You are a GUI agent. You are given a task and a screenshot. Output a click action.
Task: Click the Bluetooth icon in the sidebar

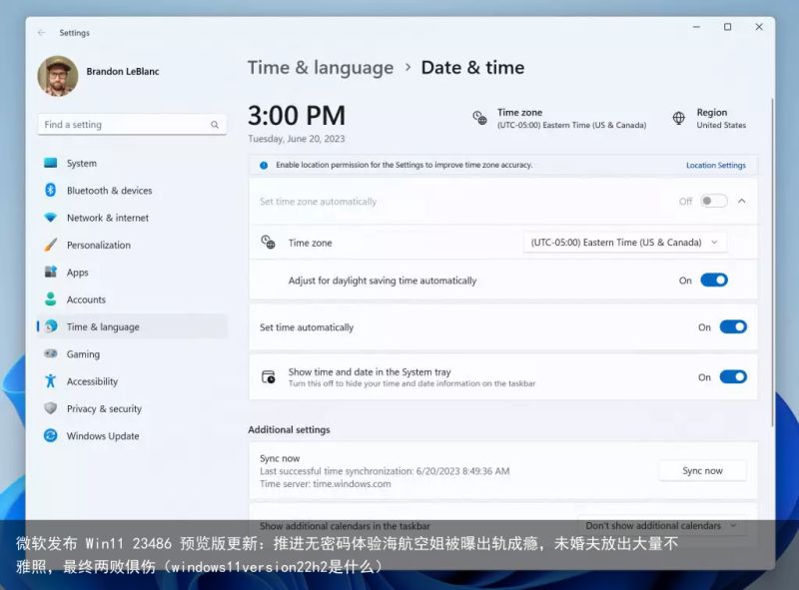51,190
